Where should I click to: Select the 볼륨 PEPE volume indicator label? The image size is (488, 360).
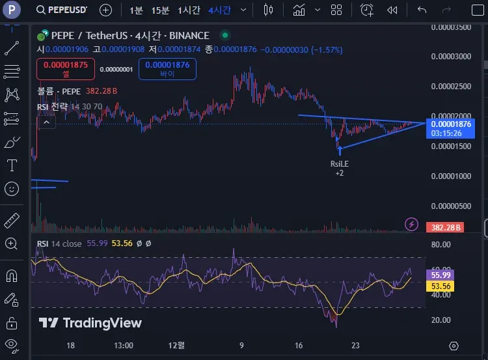coord(59,91)
